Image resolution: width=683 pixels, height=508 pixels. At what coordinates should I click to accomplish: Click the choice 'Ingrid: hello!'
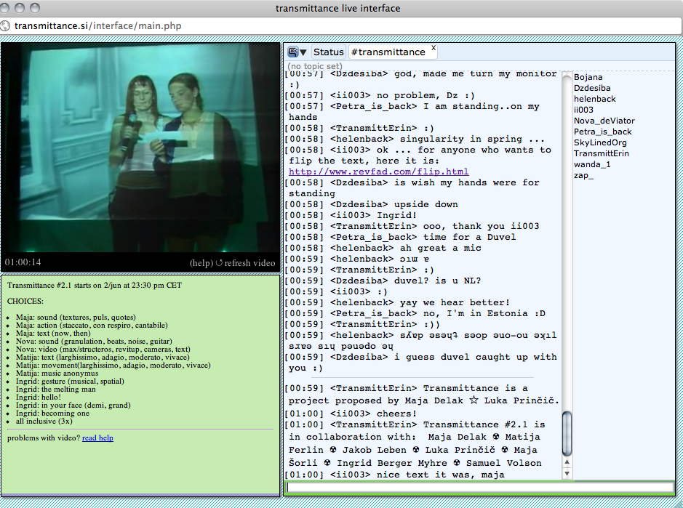39,397
